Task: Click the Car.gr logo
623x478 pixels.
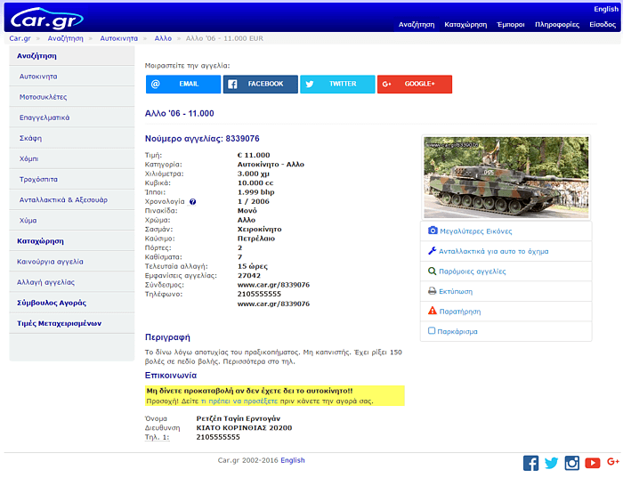Action: point(46,19)
